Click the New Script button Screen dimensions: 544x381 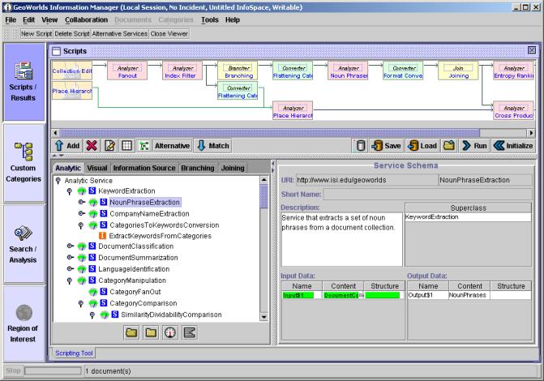(36, 34)
